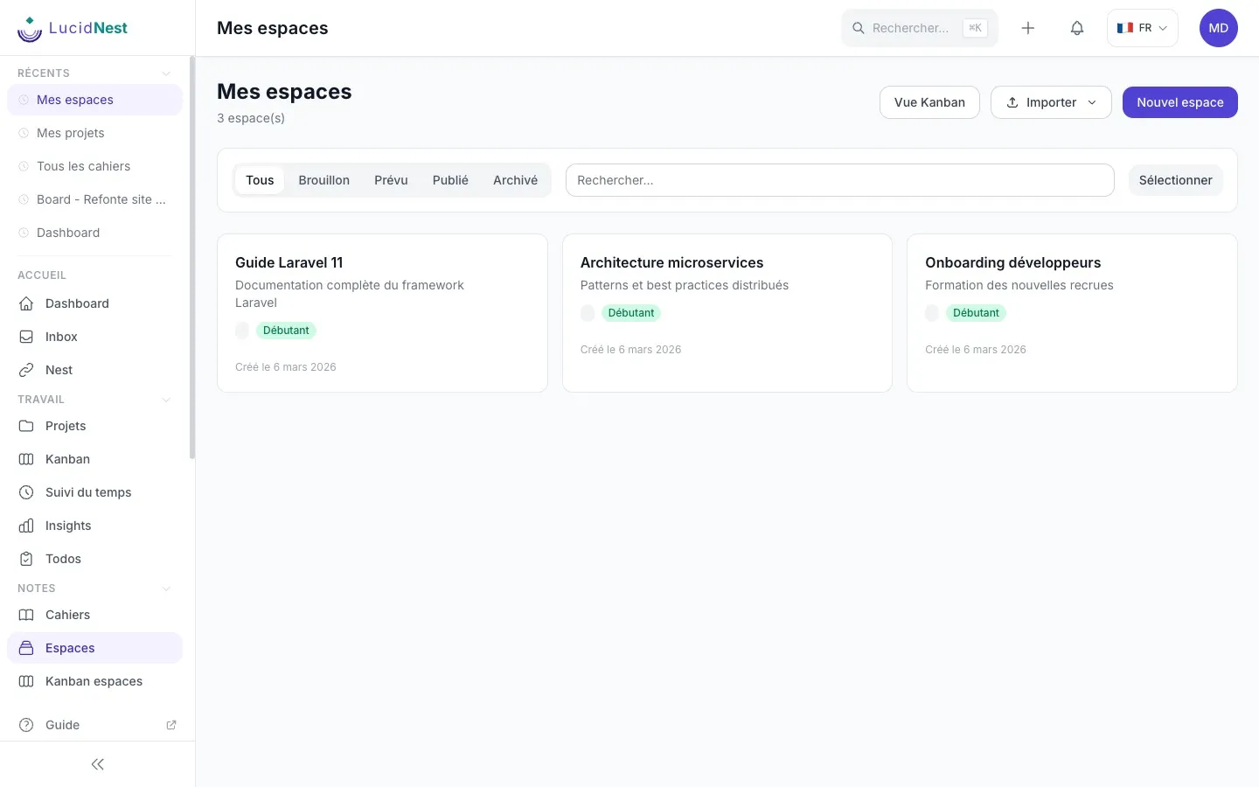Click avatar circle on Onboarding développeurs card
The width and height of the screenshot is (1259, 787).
coord(932,313)
